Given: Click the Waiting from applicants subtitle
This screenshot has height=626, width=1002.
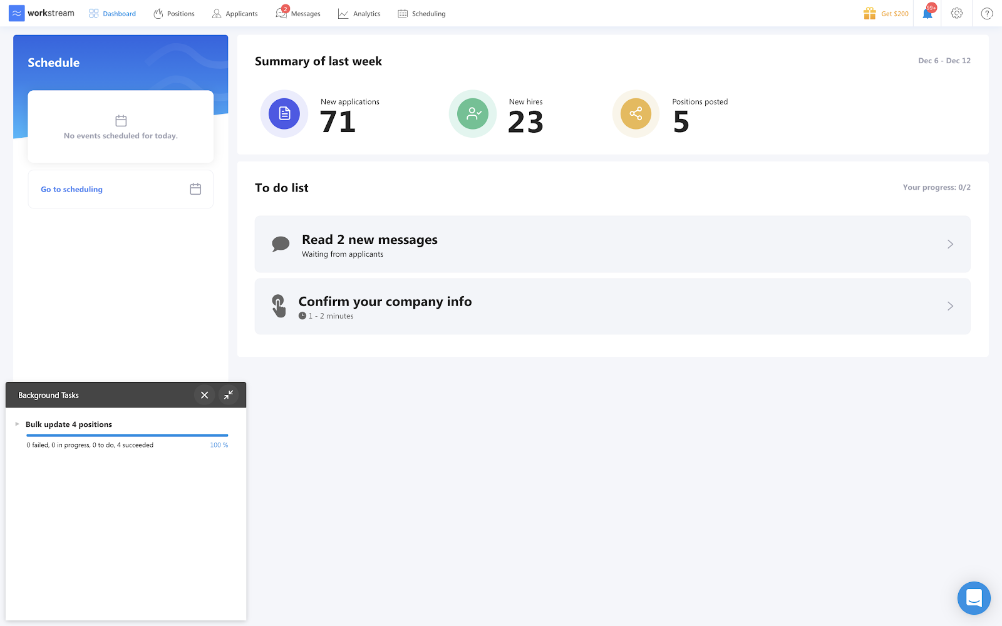Looking at the screenshot, I should (343, 254).
